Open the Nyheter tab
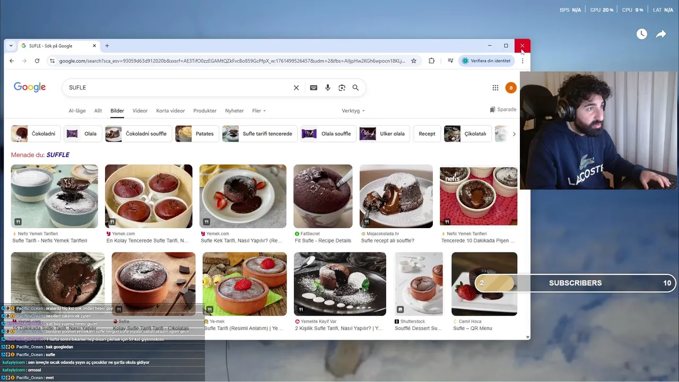Image resolution: width=679 pixels, height=382 pixels. click(x=234, y=111)
